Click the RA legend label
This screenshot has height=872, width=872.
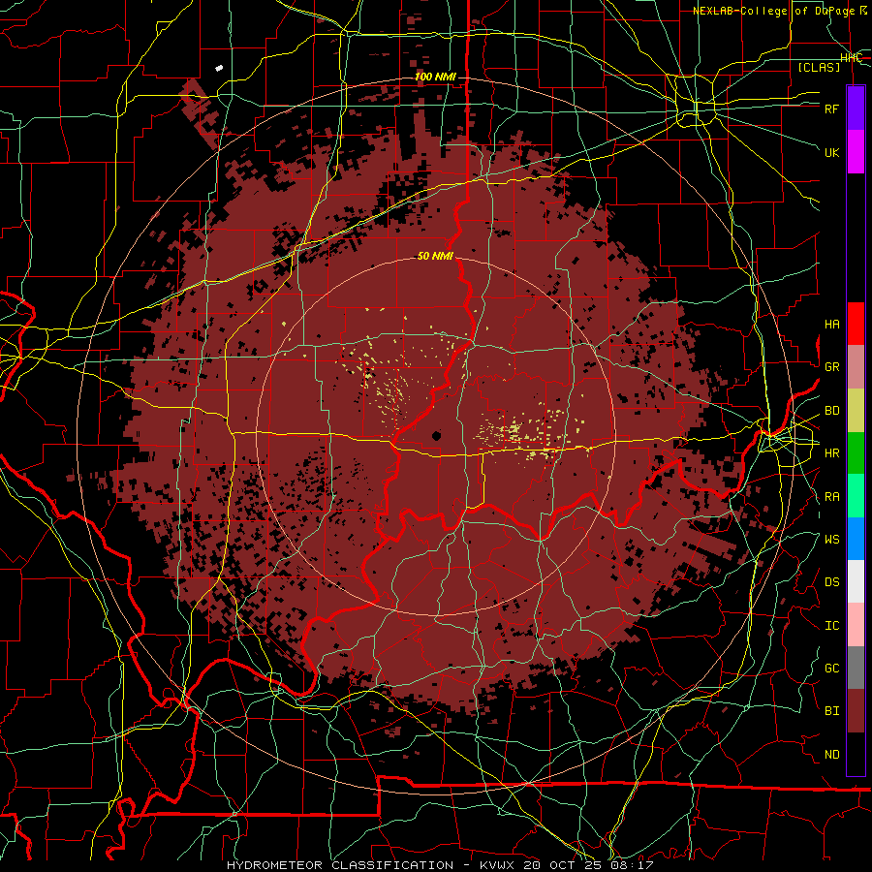(831, 497)
